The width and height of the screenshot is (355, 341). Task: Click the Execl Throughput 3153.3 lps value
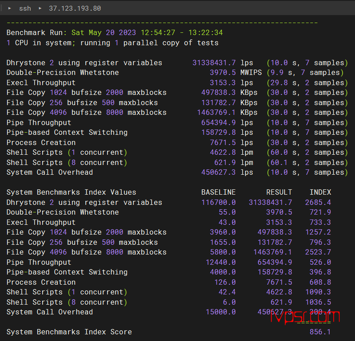click(231, 83)
